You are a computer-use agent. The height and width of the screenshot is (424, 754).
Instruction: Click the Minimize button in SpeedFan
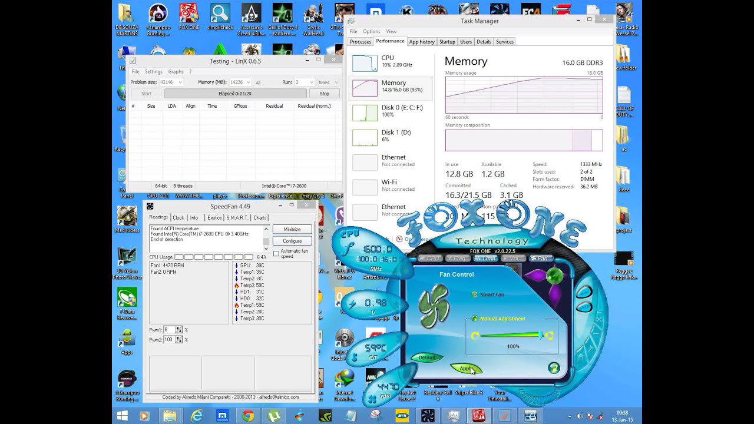point(292,230)
